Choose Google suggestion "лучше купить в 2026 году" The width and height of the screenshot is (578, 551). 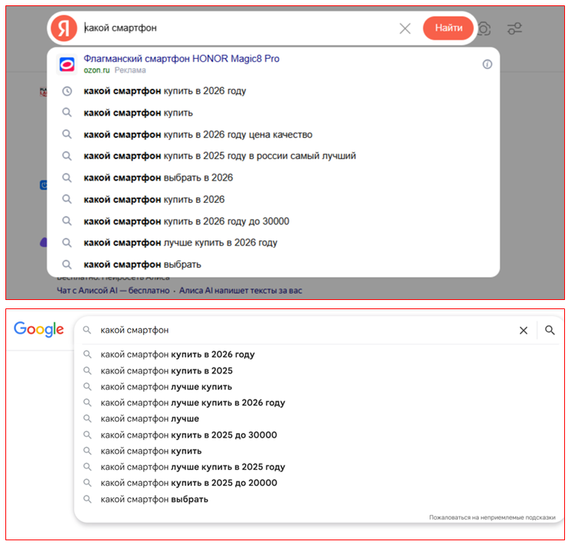click(192, 403)
